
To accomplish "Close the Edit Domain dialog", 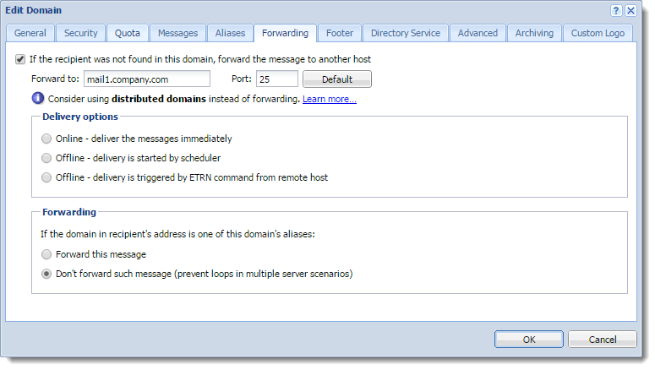I will point(630,10).
